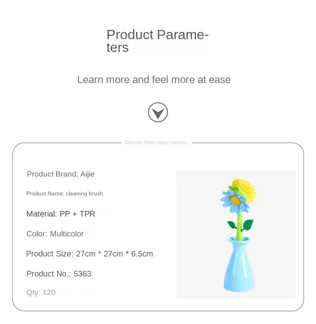Click the Qty: 120 text

(41, 292)
